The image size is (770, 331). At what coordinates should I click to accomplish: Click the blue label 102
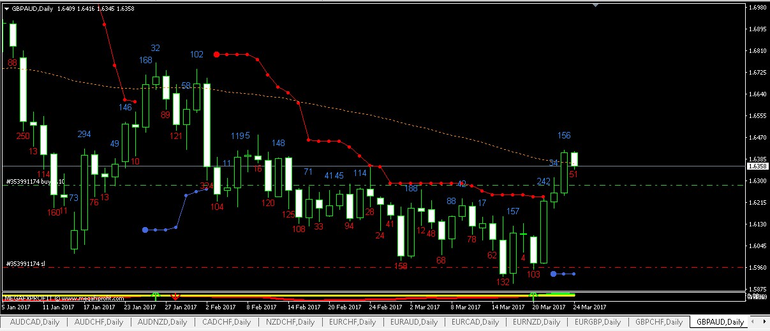pos(197,55)
